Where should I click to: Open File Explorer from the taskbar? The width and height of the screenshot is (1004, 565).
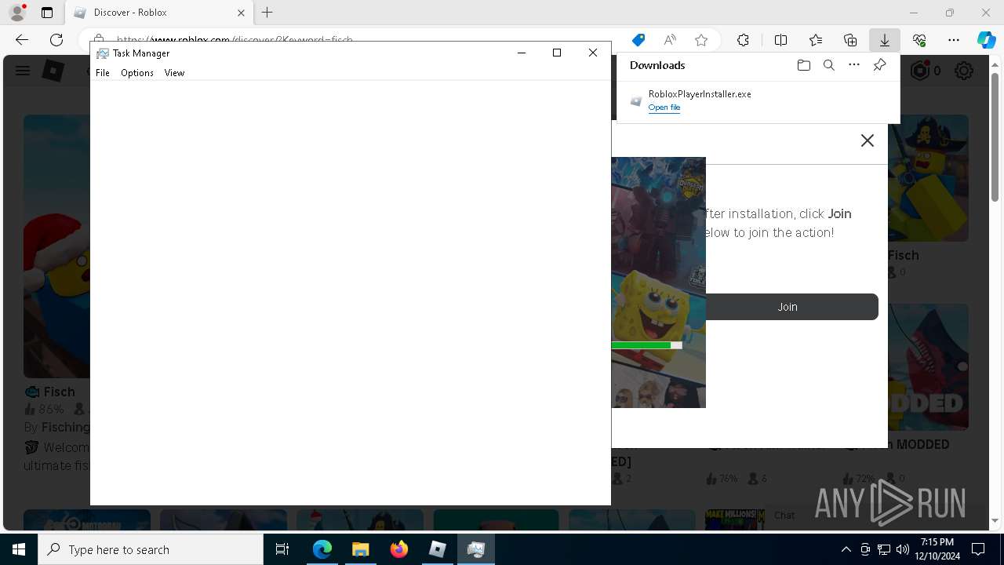click(360, 549)
